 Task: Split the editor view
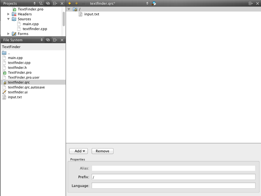[251, 3]
